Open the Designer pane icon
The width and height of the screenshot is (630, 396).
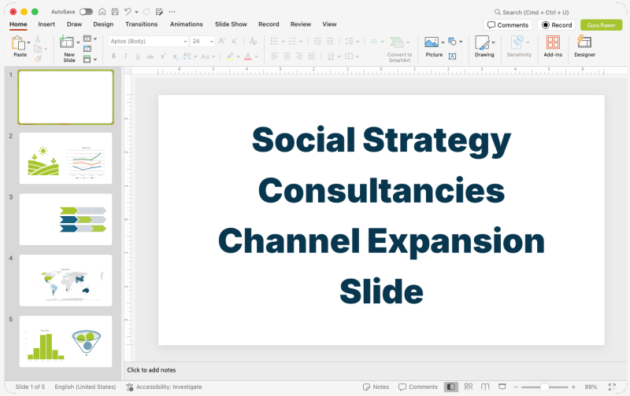[x=584, y=42]
